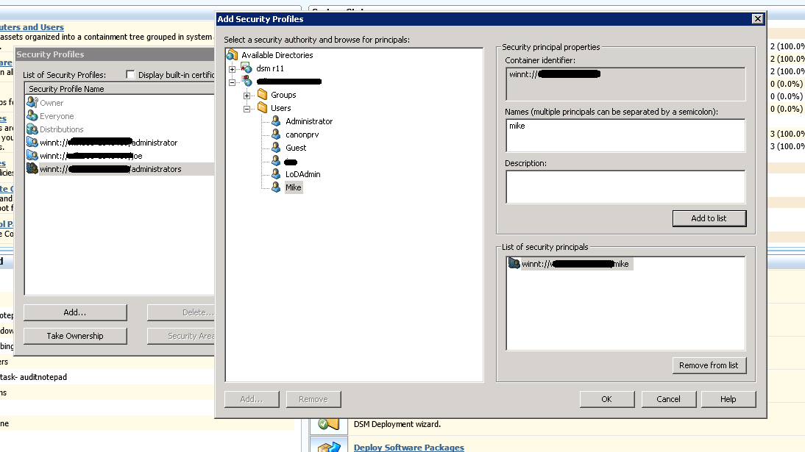Image resolution: width=805 pixels, height=452 pixels.
Task: Cancel the Add Security Profiles dialog
Action: point(668,399)
